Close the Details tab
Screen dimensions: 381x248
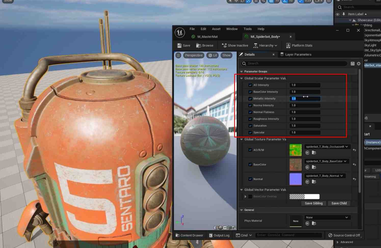(273, 54)
